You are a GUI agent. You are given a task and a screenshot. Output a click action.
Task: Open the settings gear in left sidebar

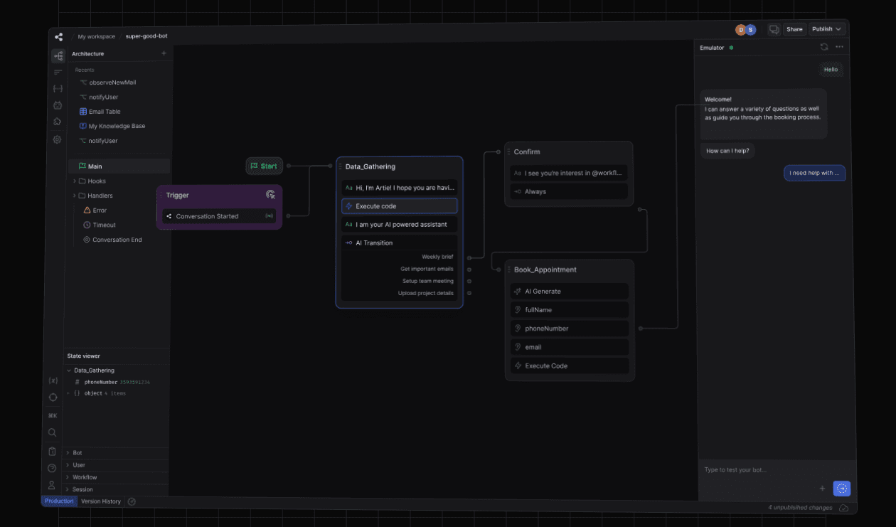(x=57, y=139)
